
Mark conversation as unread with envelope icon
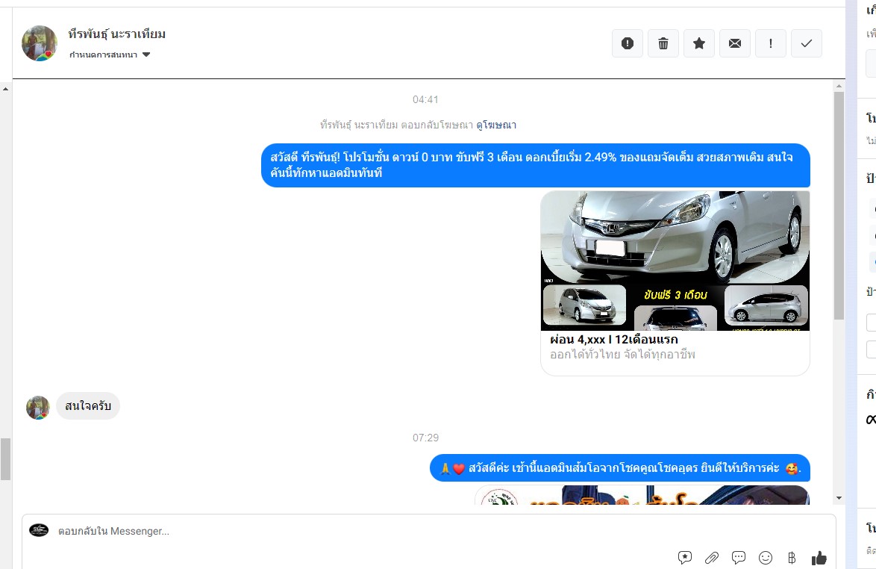pyautogui.click(x=735, y=43)
